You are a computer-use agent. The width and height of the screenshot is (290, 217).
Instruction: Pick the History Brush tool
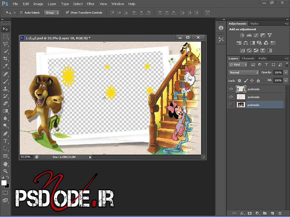point(5,96)
